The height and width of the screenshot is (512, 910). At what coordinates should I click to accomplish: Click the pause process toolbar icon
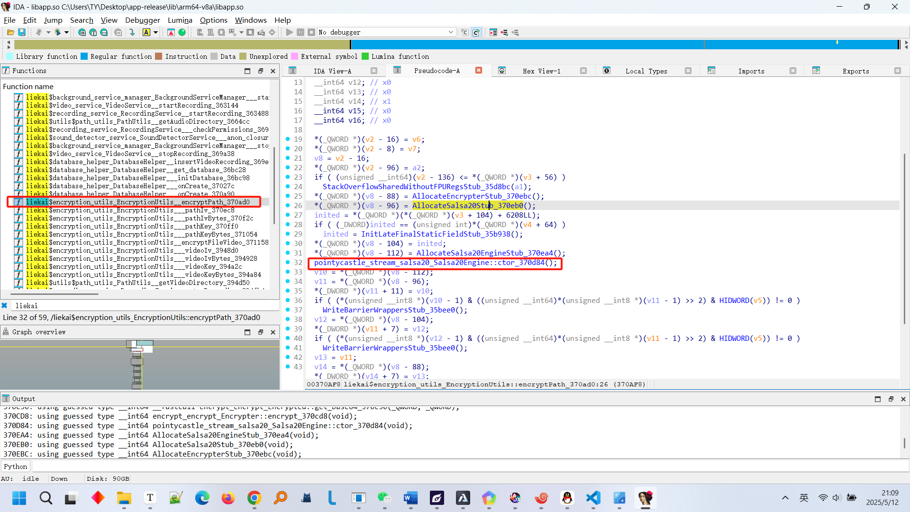(300, 32)
